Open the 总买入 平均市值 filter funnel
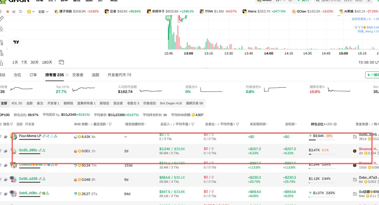The height and width of the screenshot is (205, 379). (x=193, y=124)
